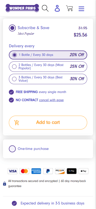Click the Visa payment icon
This screenshot has width=96, height=209.
[x=13, y=171]
